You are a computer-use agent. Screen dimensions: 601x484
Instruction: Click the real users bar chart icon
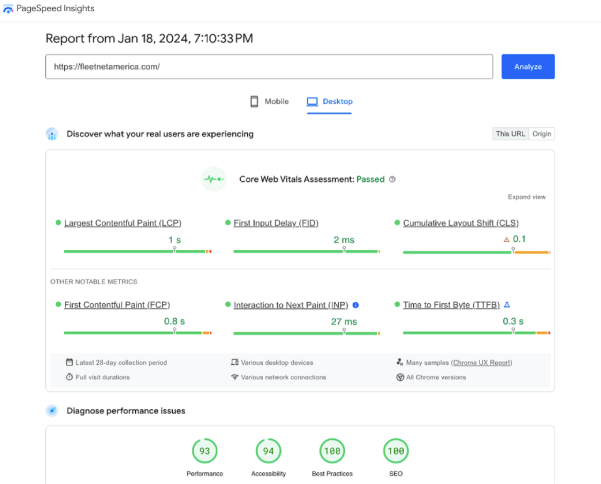52,134
